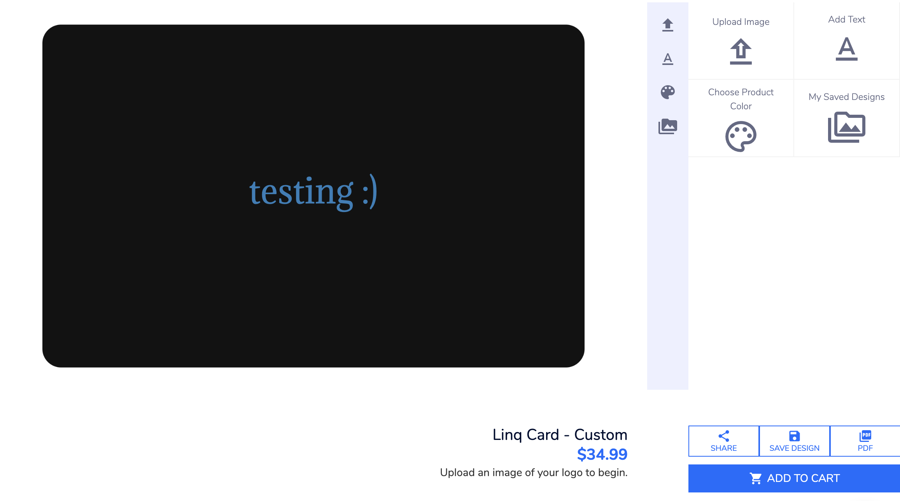Select the "testing :)" text on card

tap(313, 191)
